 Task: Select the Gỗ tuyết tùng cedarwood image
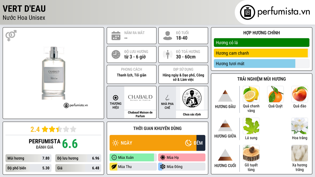[251, 153]
